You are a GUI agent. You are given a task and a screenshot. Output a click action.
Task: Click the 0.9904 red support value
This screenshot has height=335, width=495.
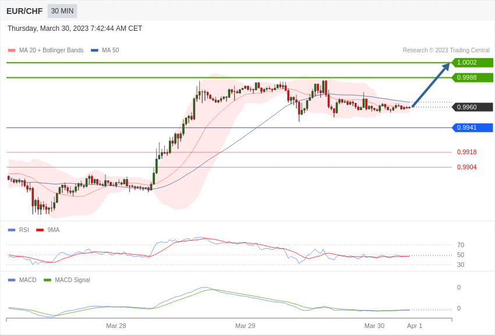click(x=466, y=167)
